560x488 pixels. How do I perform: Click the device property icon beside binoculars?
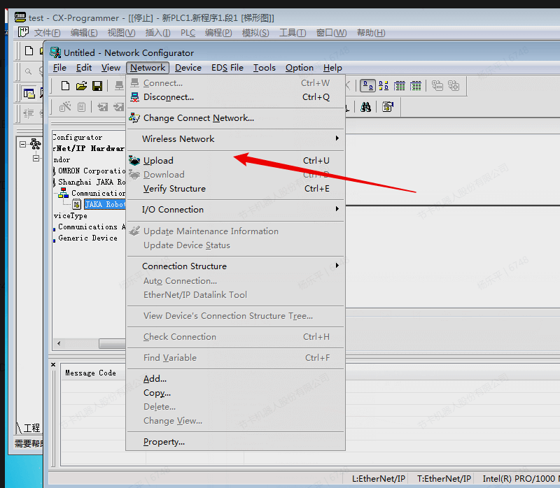[387, 107]
